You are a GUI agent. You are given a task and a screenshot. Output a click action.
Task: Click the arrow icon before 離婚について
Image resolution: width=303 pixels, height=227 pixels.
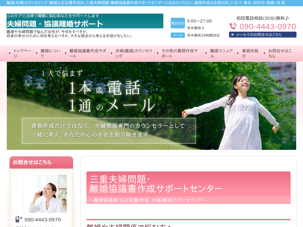click(x=37, y=53)
